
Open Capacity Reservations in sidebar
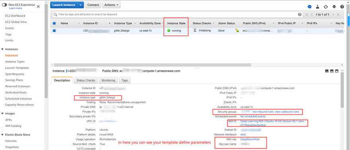coord(19,105)
